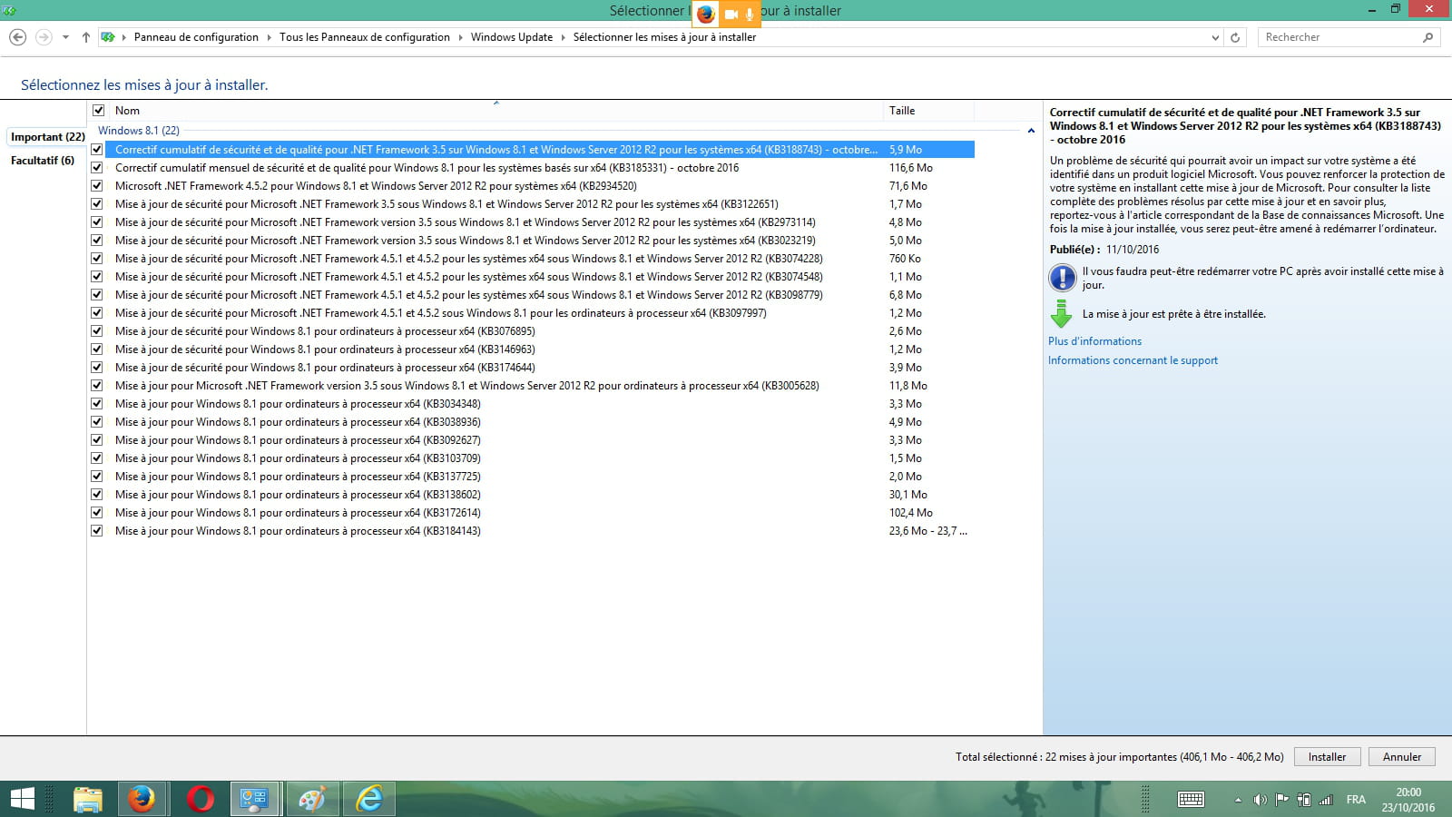
Task: Select update row KB3172614
Action: pos(533,513)
